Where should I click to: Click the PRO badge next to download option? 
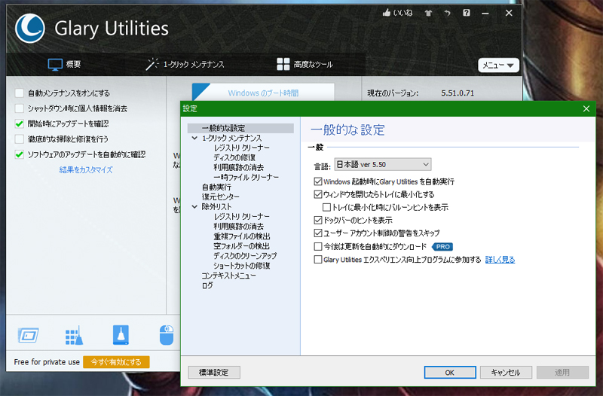pyautogui.click(x=442, y=247)
